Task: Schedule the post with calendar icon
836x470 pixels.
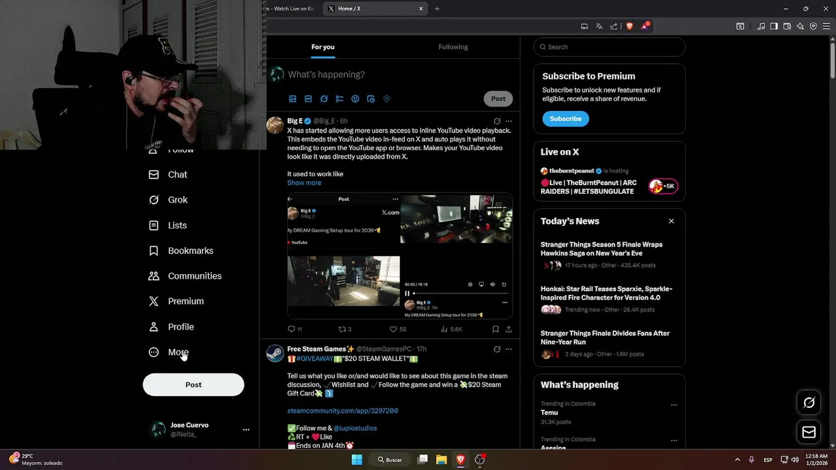Action: click(x=371, y=99)
